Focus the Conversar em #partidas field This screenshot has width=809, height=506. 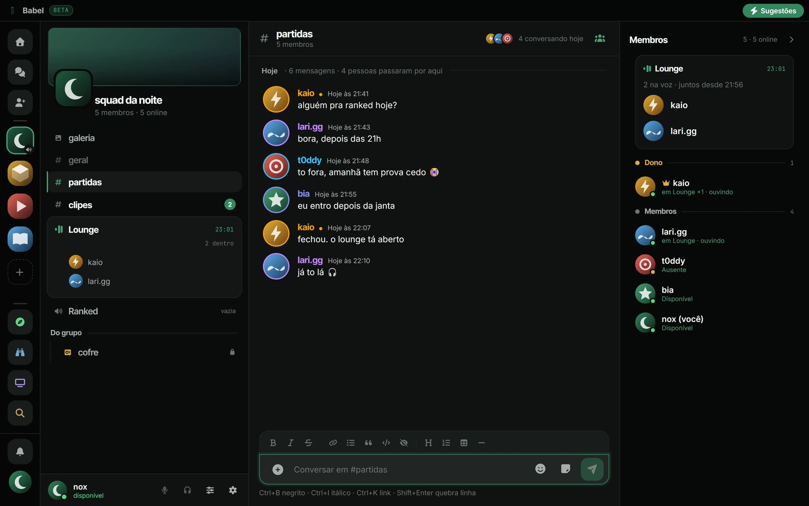(410, 469)
